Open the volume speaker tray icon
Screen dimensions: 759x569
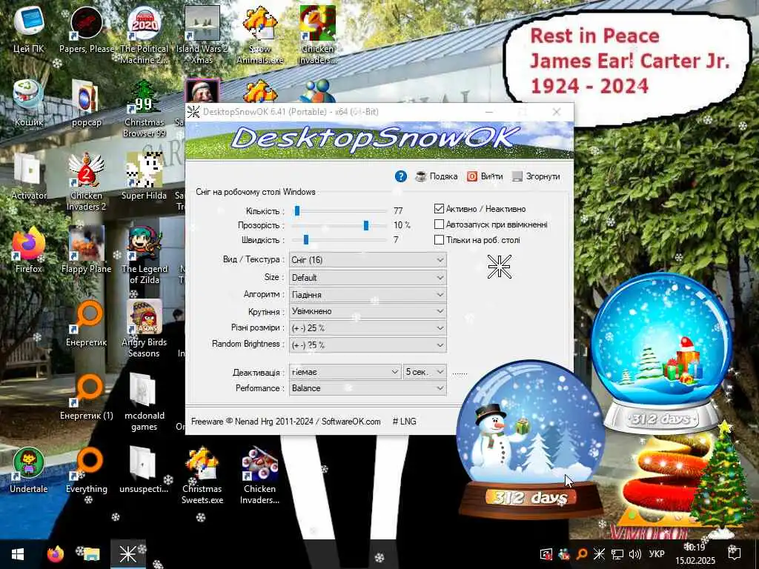click(634, 554)
